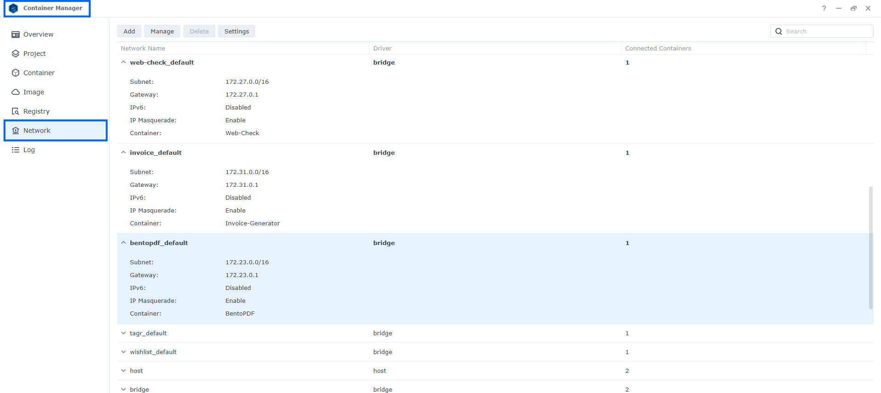Close the Container Manager window
This screenshot has height=393, width=881.
(868, 8)
